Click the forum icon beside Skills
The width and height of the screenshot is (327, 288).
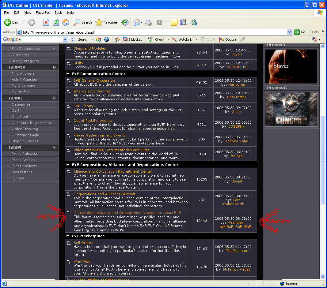coord(69,64)
